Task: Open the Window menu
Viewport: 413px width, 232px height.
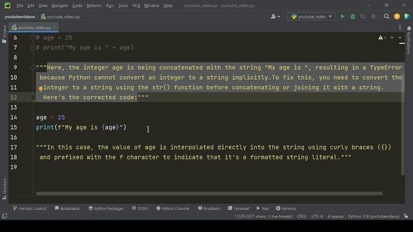Action: [152, 6]
